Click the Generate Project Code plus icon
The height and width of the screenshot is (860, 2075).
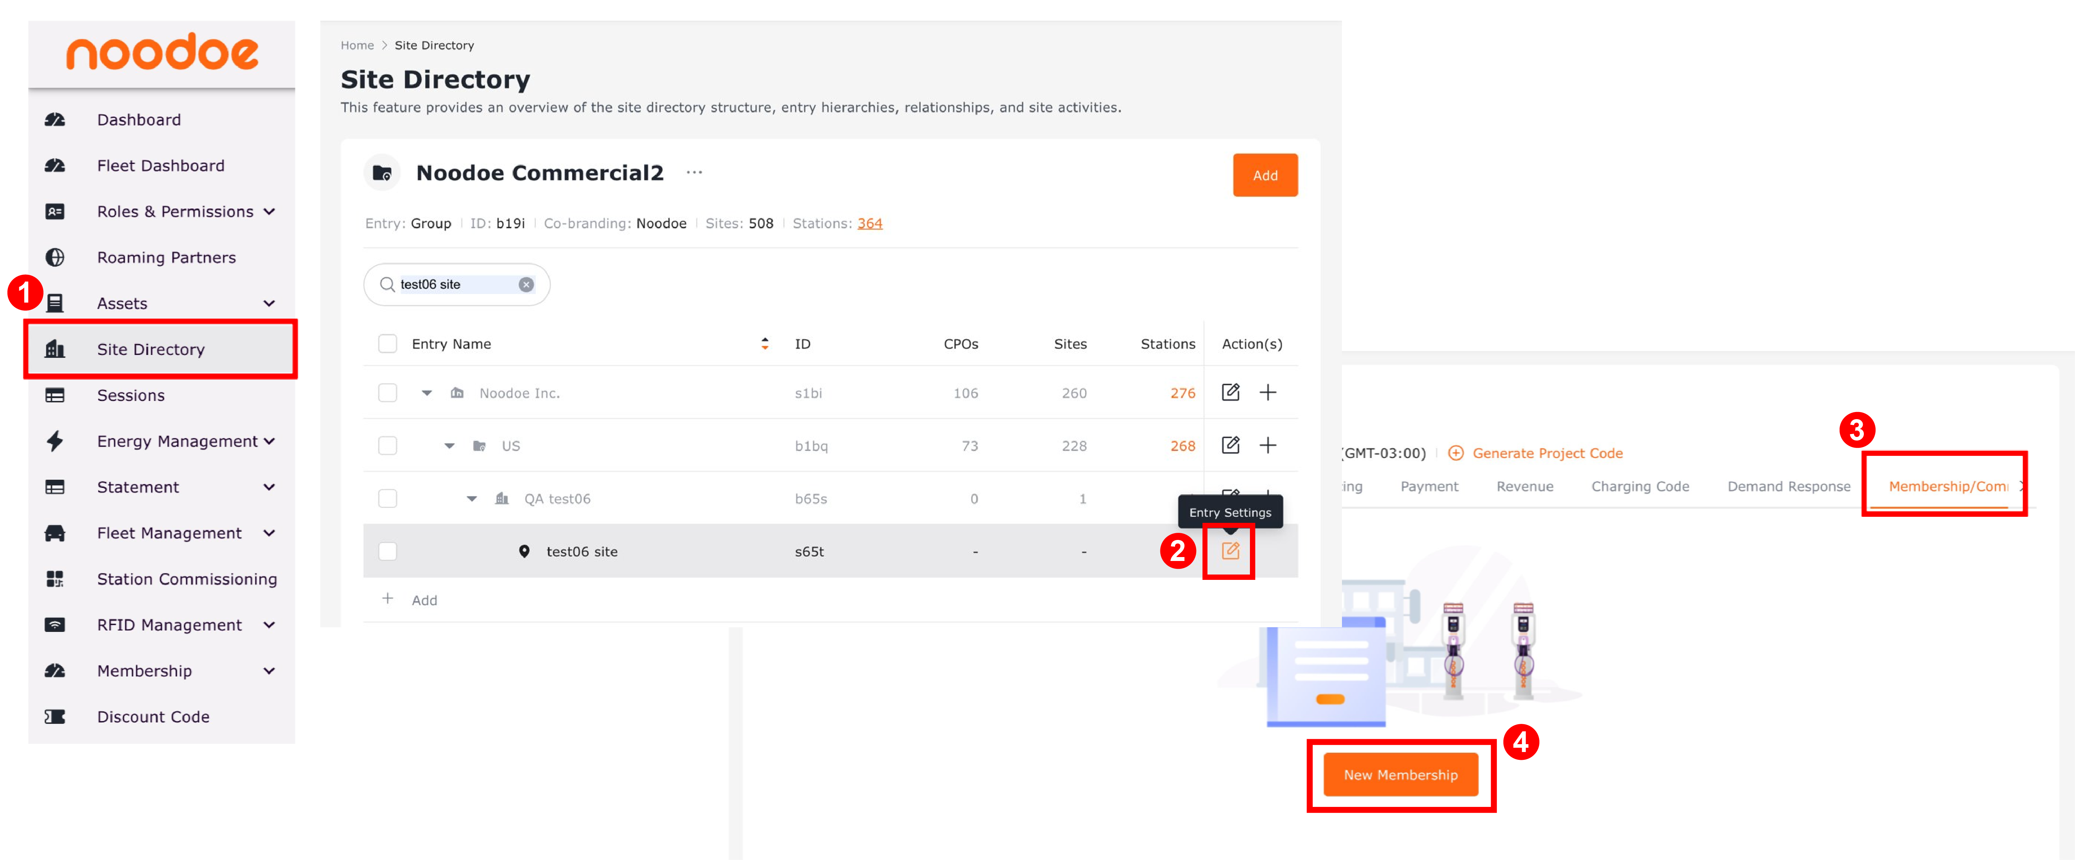coord(1455,453)
